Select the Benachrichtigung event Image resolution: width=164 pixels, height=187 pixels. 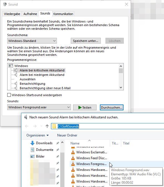point(32,84)
